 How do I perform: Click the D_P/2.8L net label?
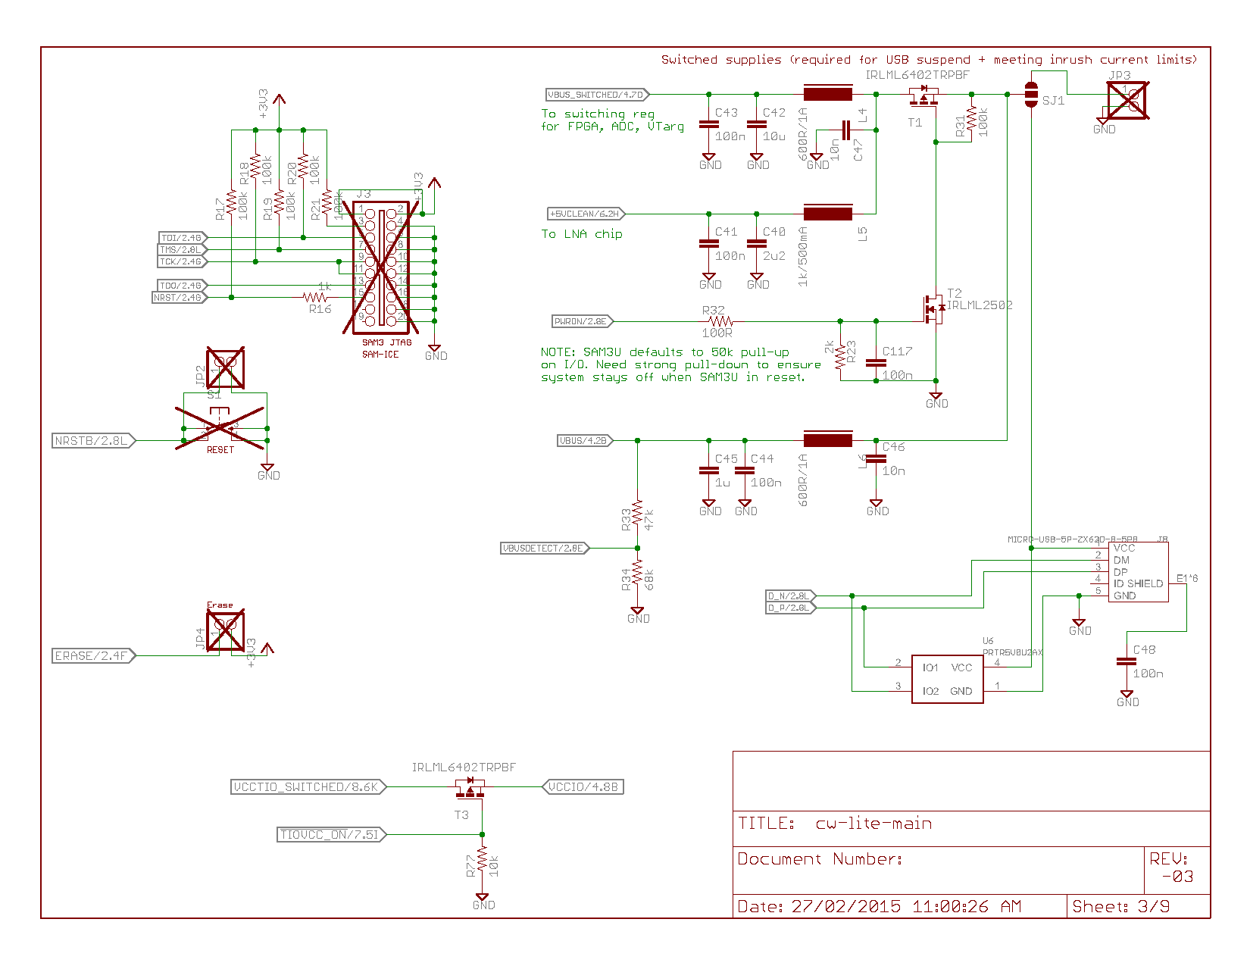click(791, 608)
